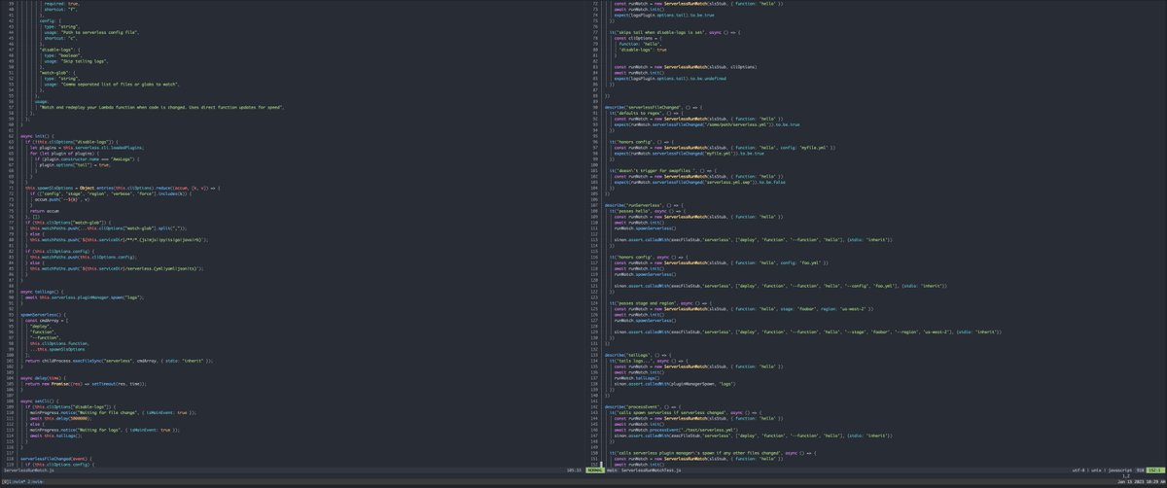Click describe("processEvent") block header
Viewport: 1167px width, 488px height.
645,406
